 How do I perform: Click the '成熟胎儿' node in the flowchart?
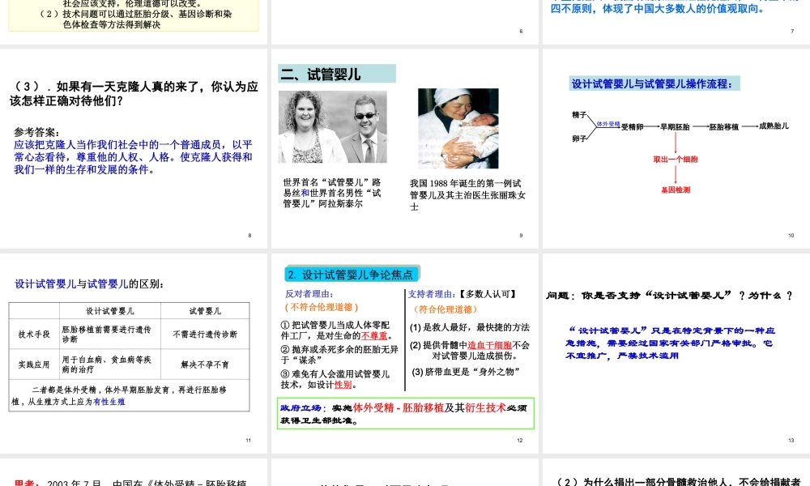tap(774, 126)
